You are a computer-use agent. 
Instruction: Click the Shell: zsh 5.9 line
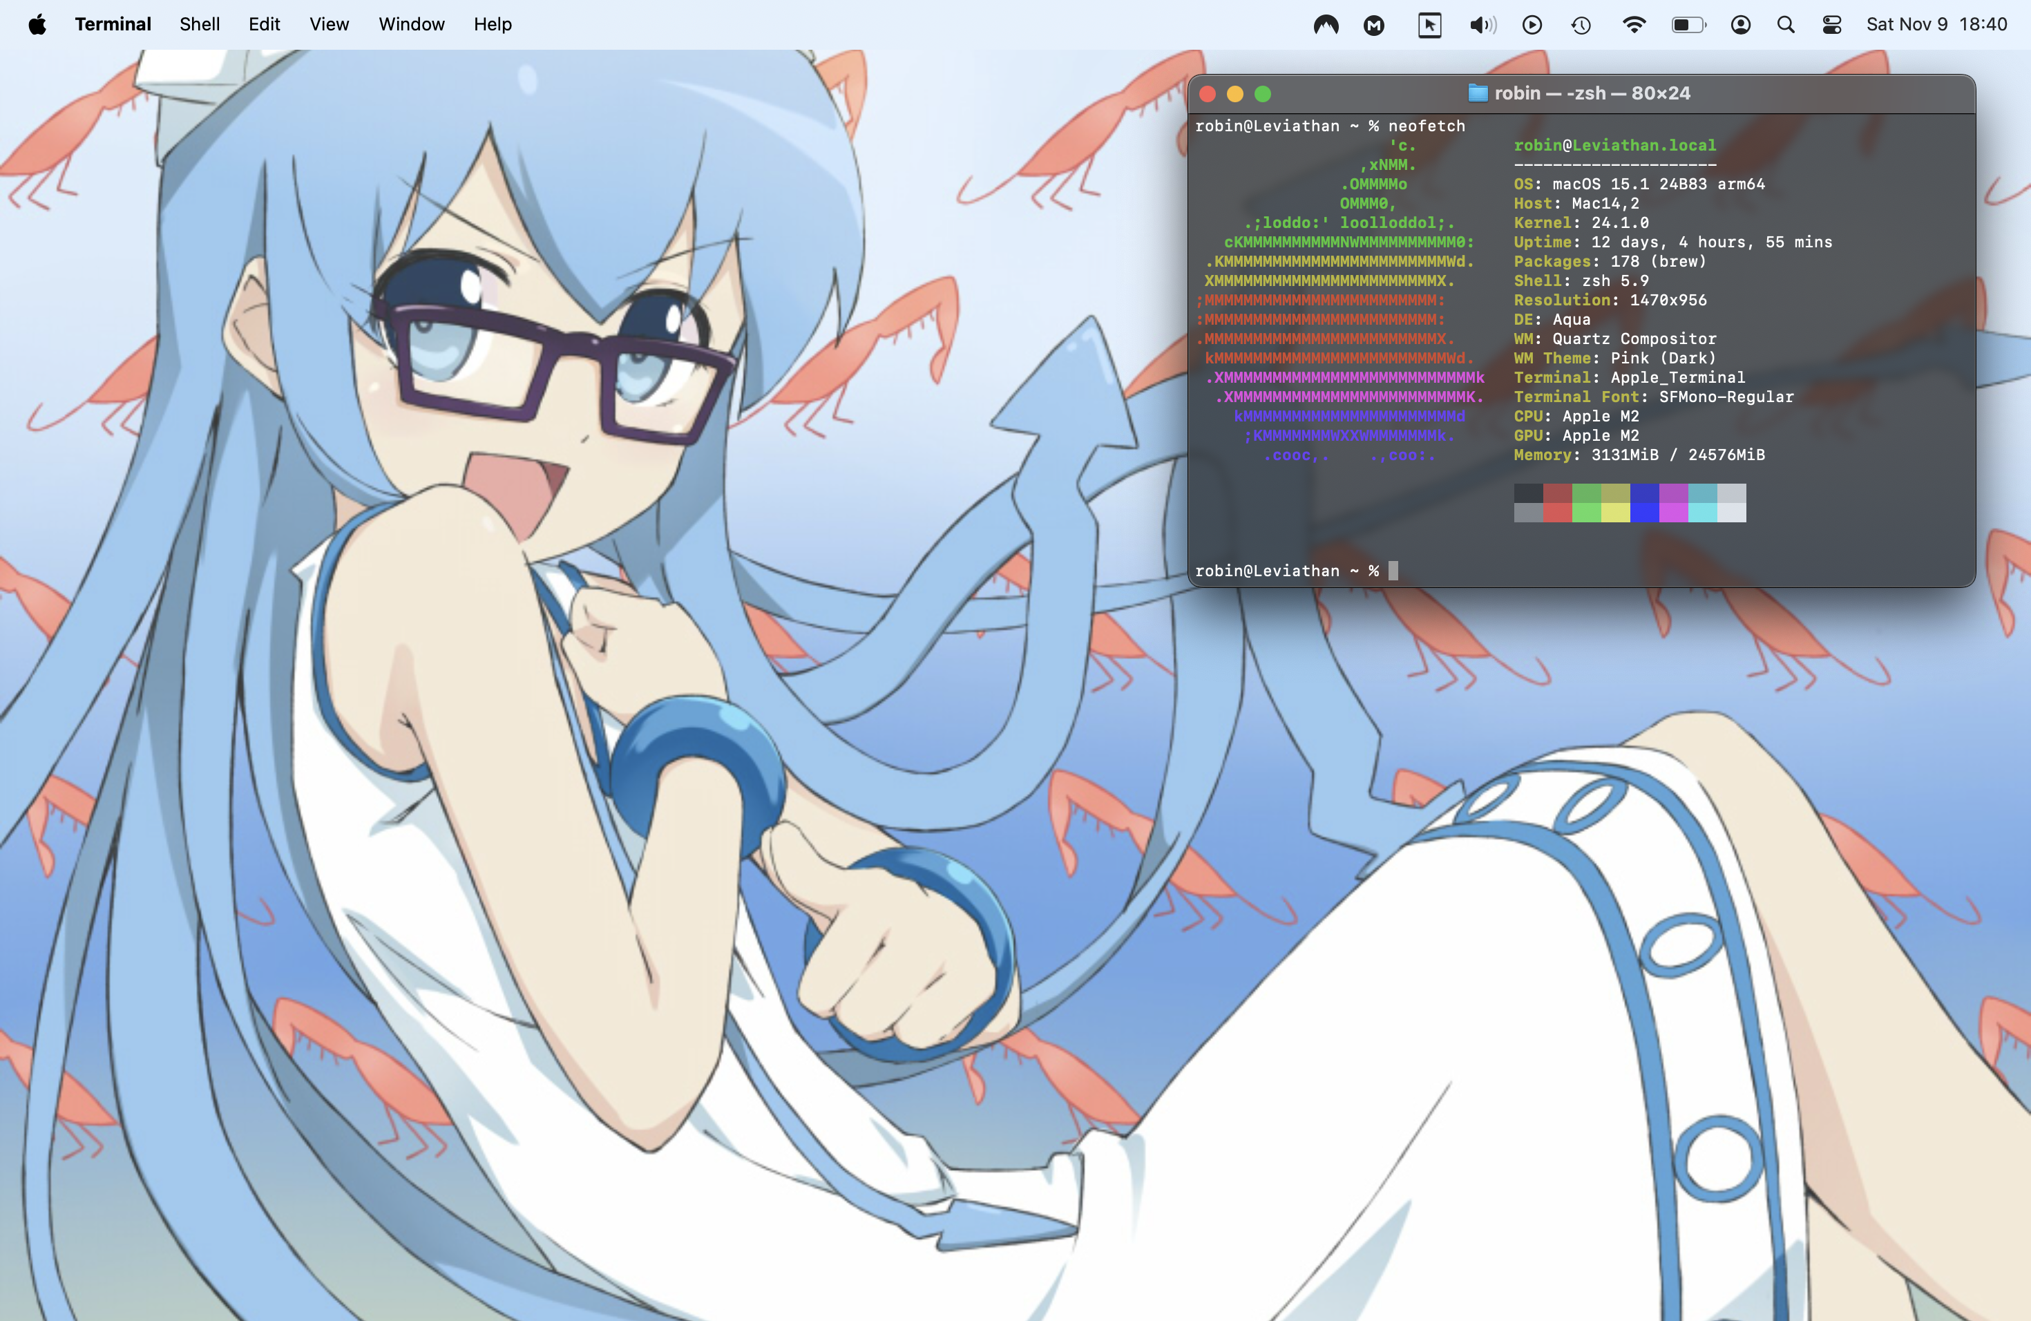click(1581, 281)
